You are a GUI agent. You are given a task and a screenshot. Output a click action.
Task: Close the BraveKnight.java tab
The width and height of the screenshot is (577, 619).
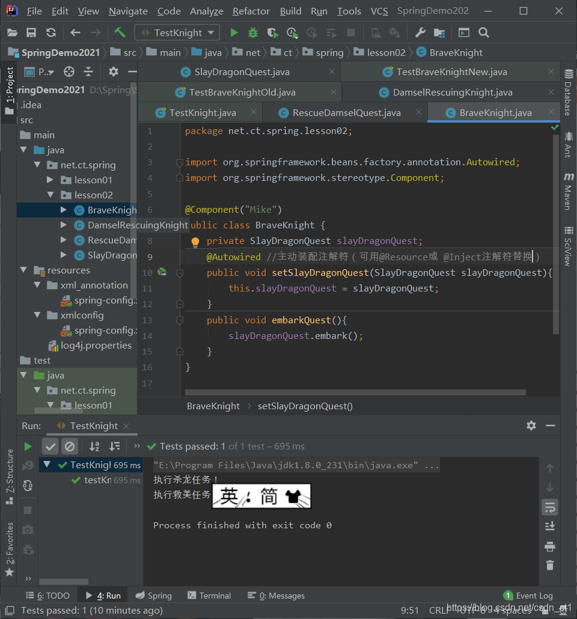click(x=551, y=112)
